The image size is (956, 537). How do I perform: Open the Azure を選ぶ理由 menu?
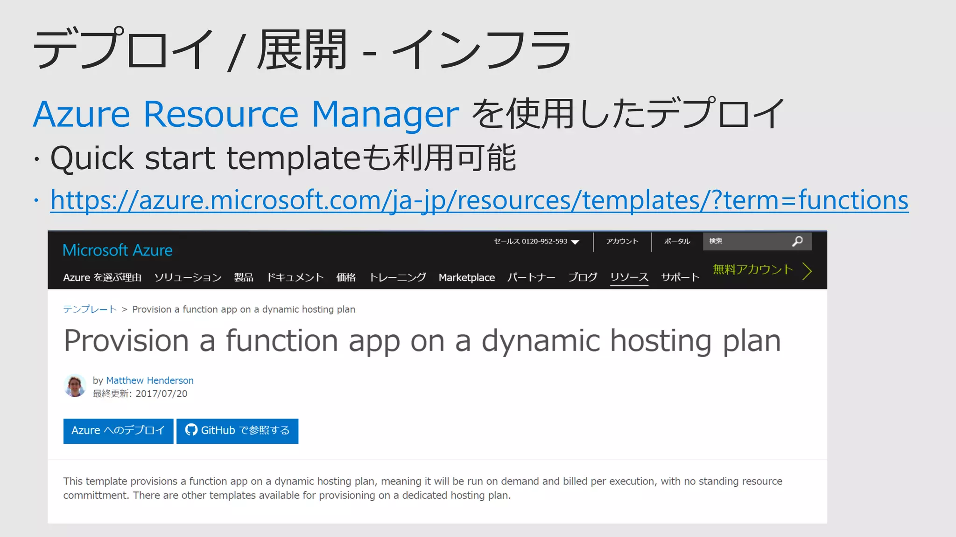coord(102,277)
